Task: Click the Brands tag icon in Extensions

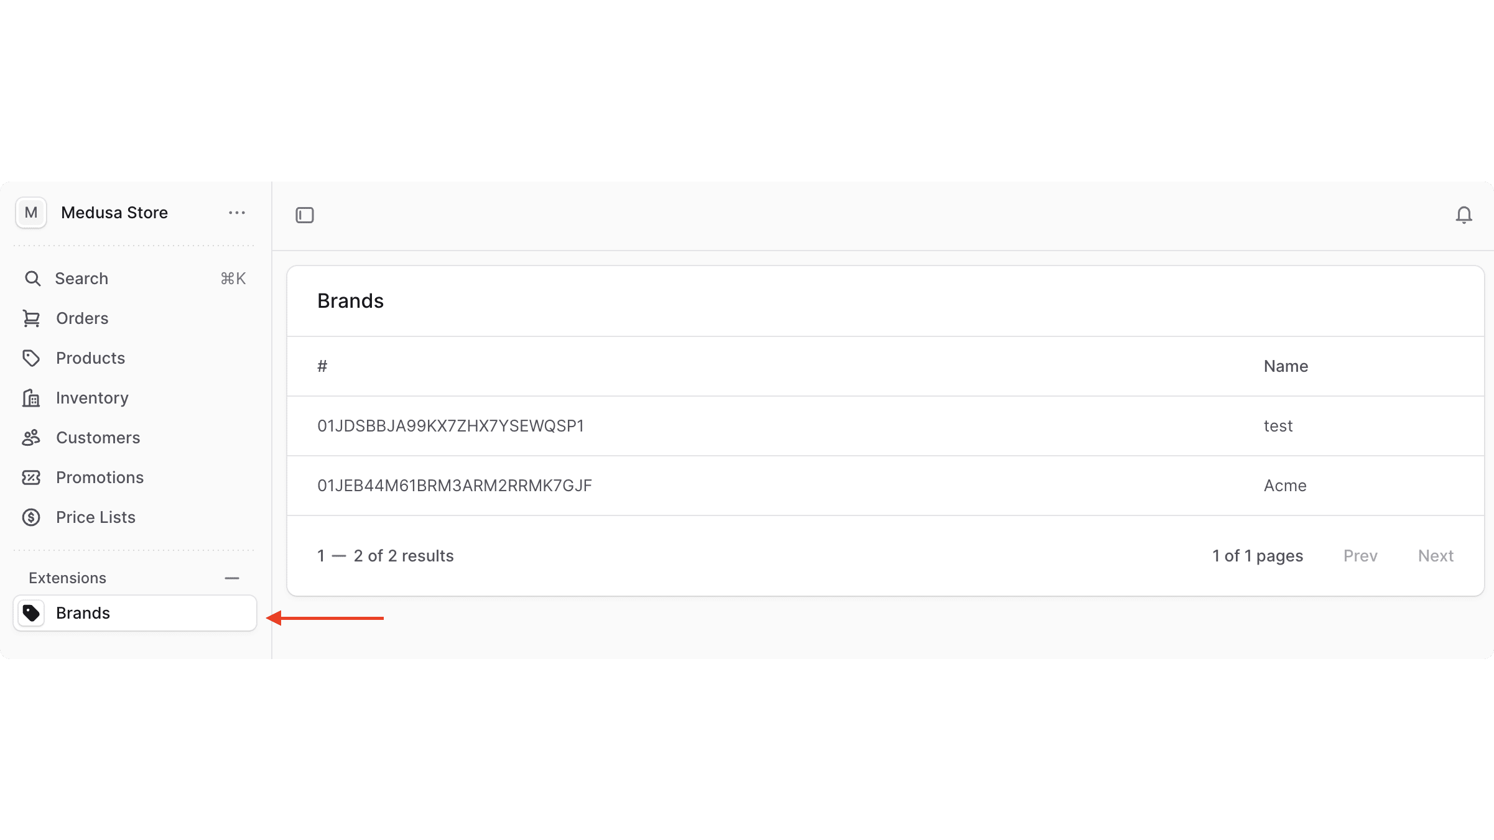Action: coord(30,612)
